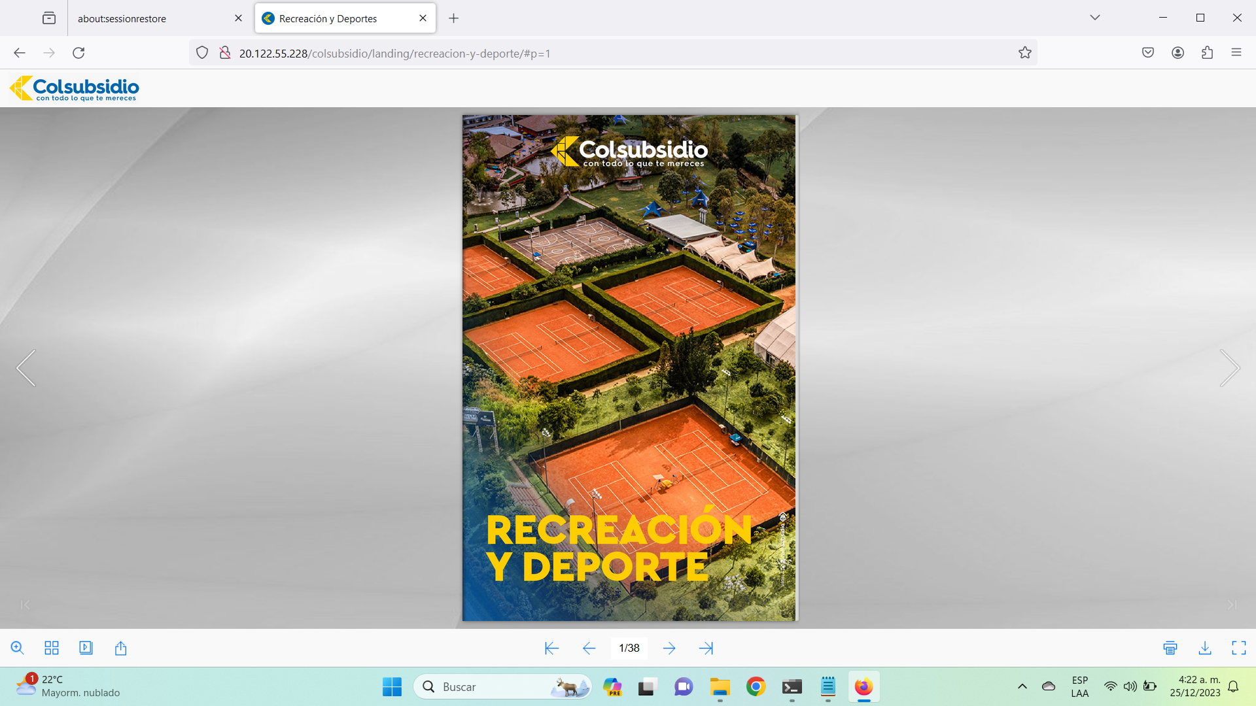Click the Colsubsidio logo in the header
This screenshot has height=706, width=1256.
74,88
